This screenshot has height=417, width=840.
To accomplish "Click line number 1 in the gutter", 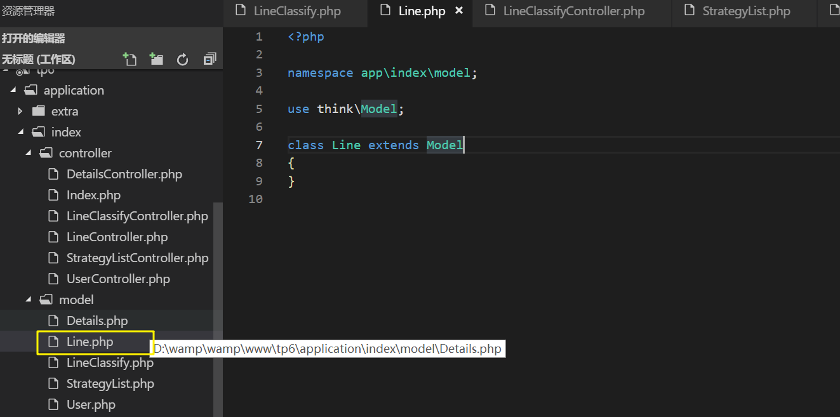I will click(x=259, y=37).
